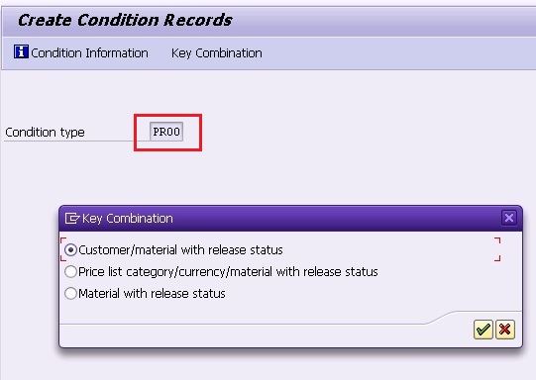The image size is (536, 380).
Task: Click the Price list category label text
Action: click(228, 272)
